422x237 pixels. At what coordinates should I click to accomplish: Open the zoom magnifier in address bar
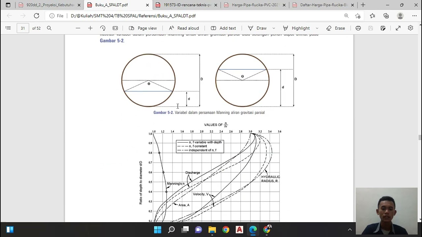point(347,16)
